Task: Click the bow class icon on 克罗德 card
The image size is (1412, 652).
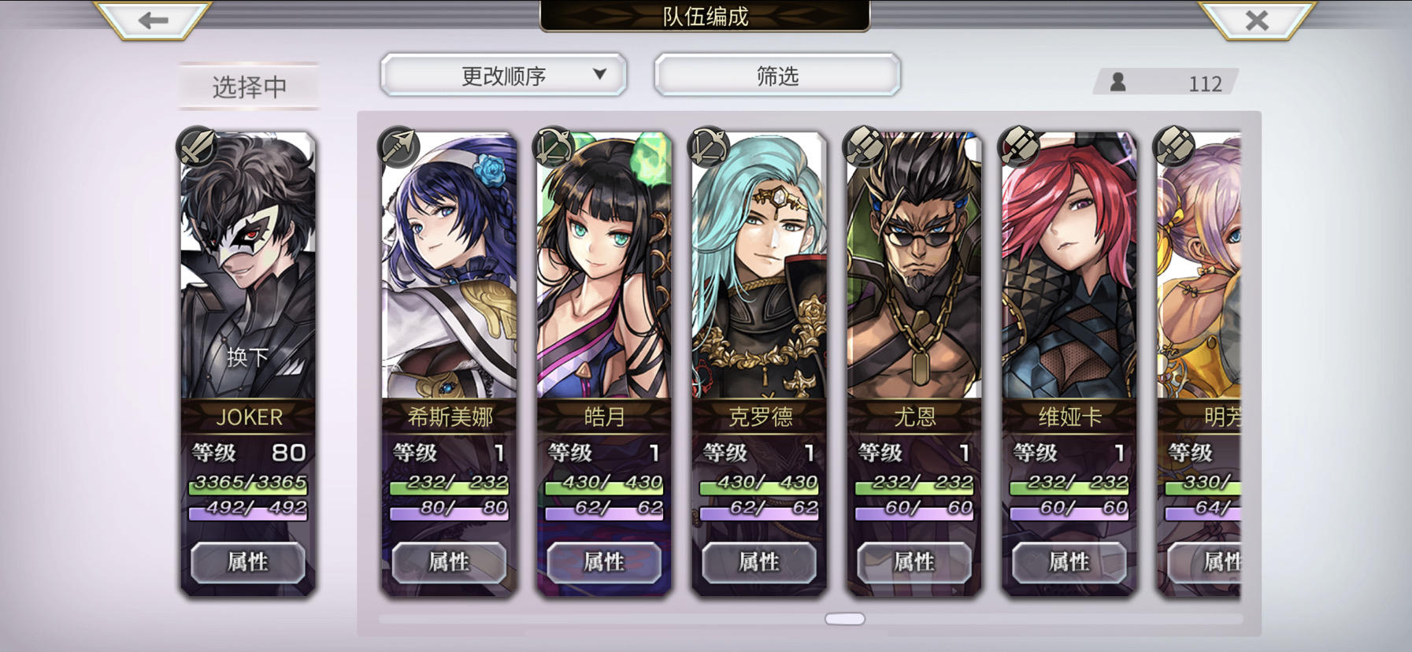Action: coord(708,146)
